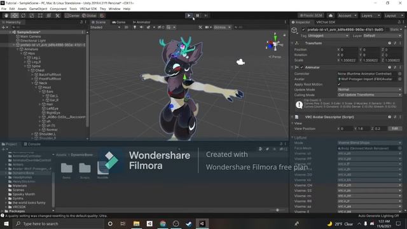
Task: Open the Account dropdown
Action: (348, 15)
